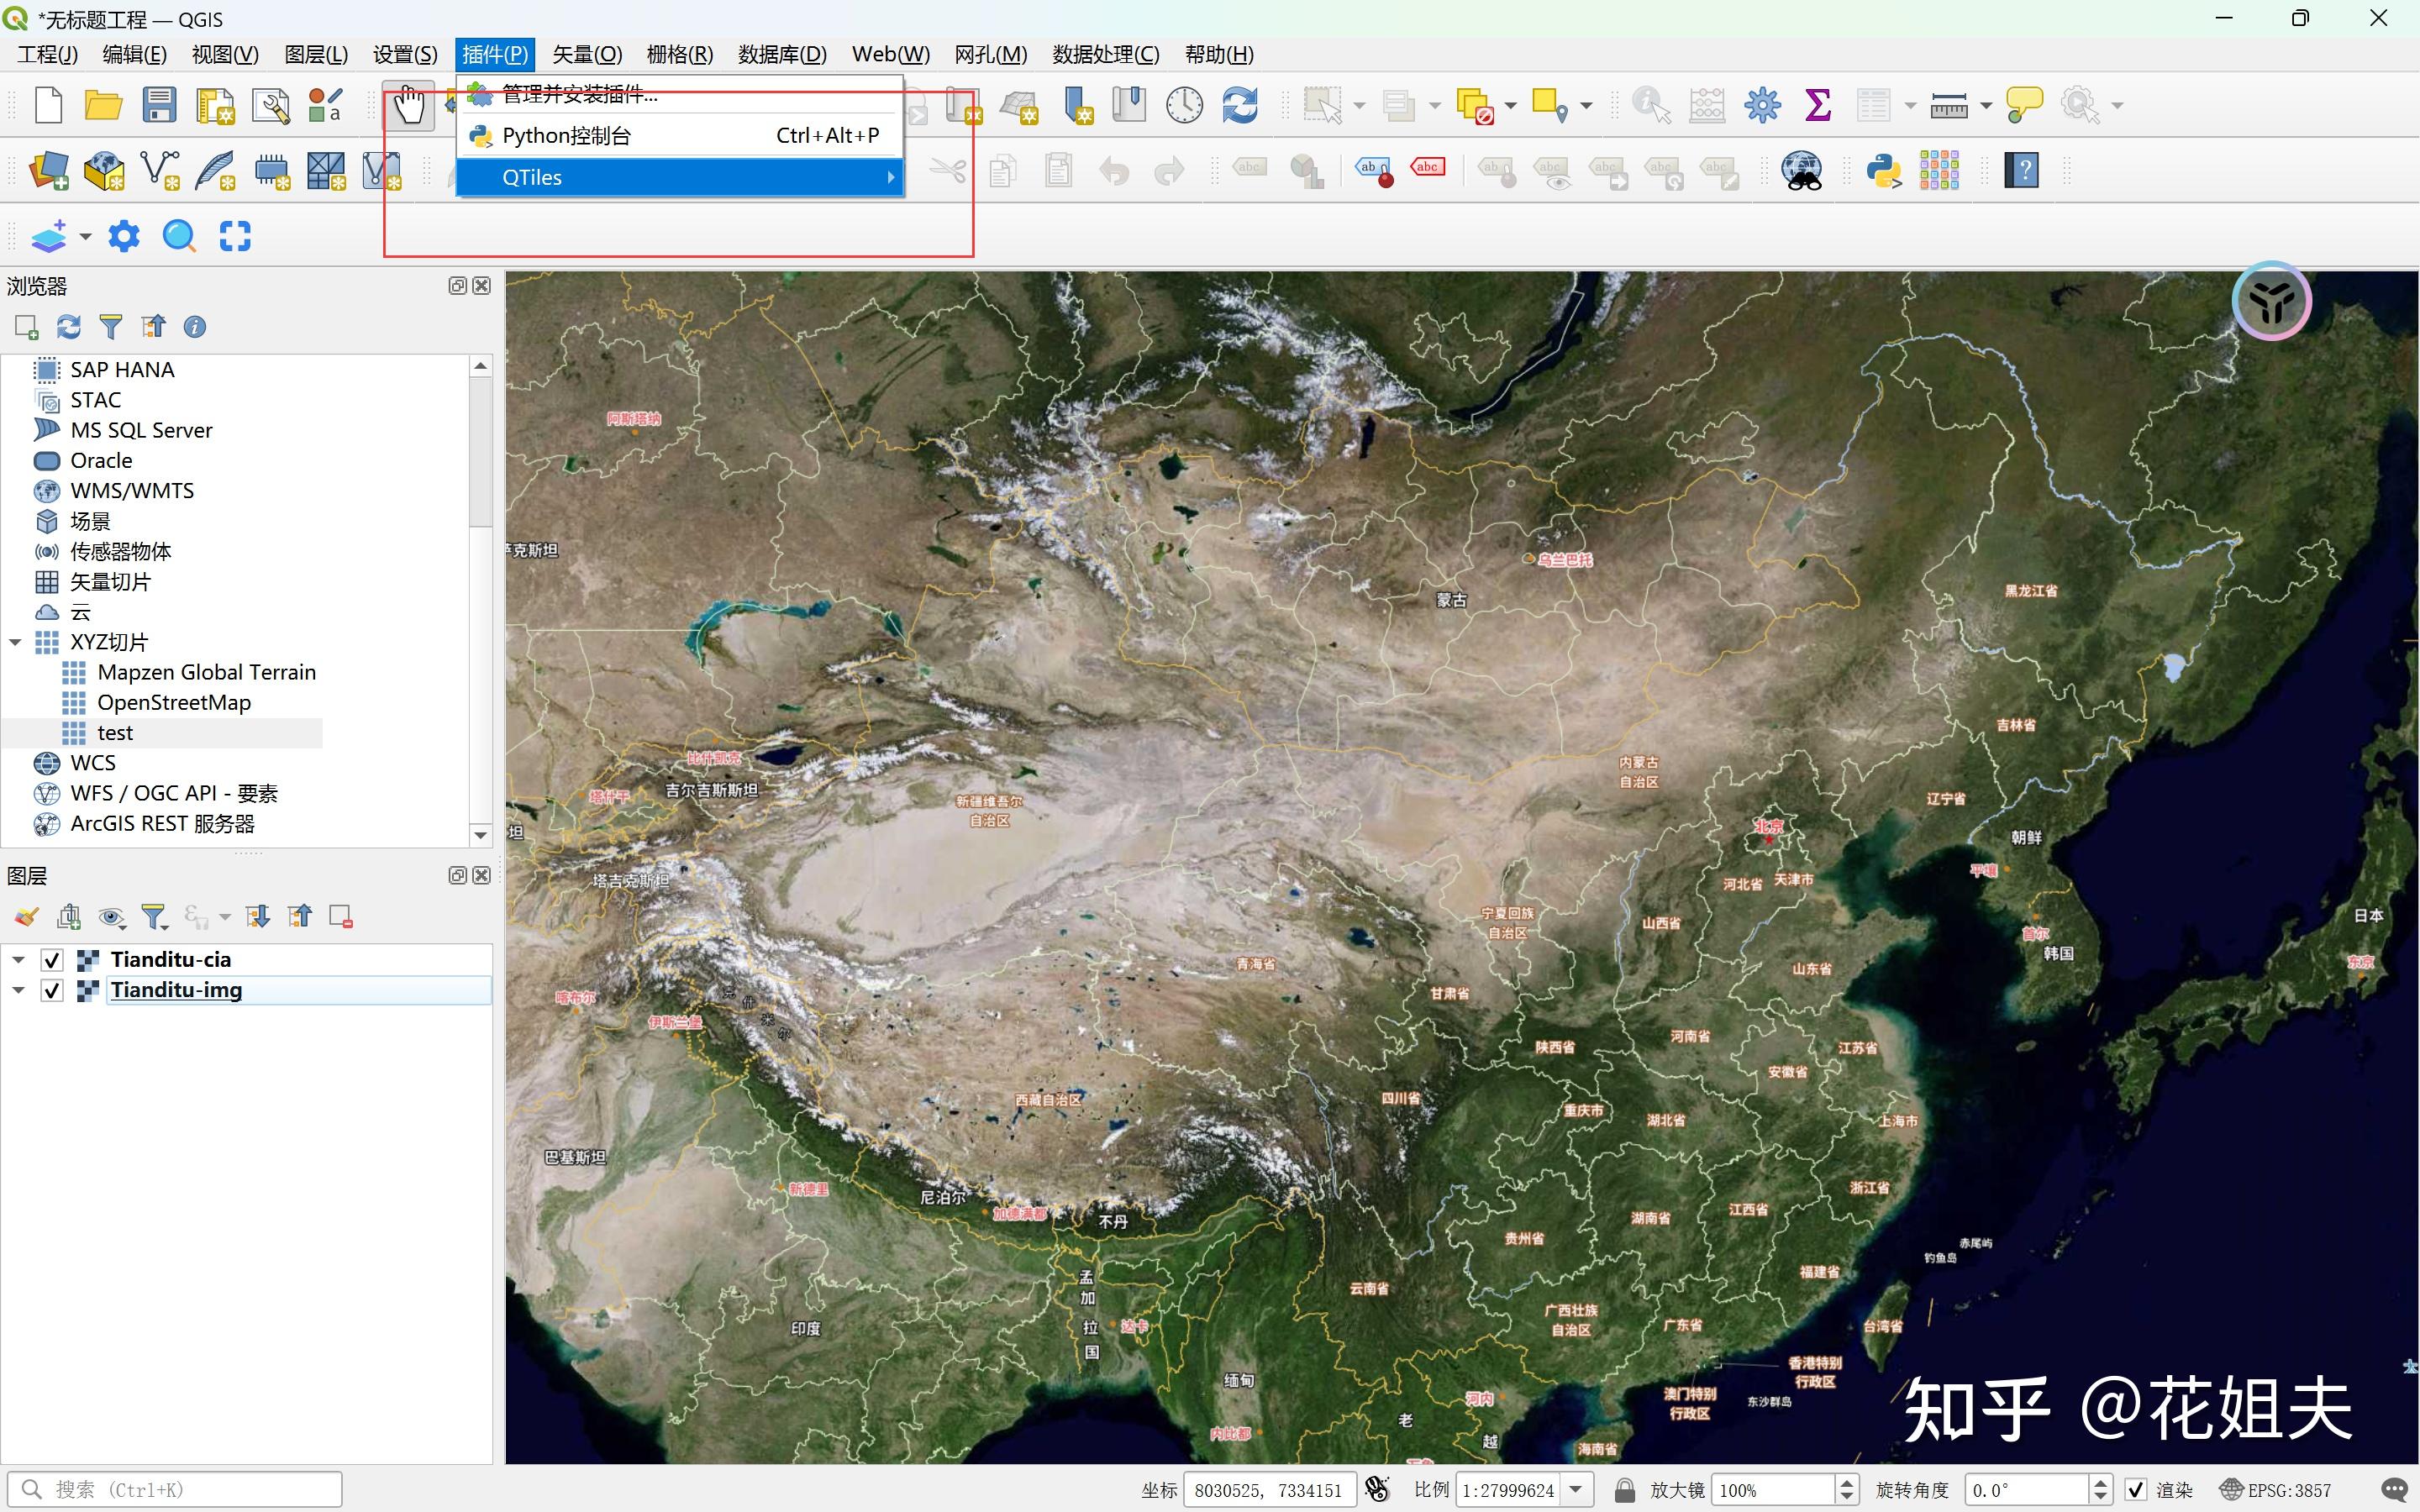2420x1512 pixels.
Task: Open dropdown arrow beside layers plugin icon
Action: point(85,237)
